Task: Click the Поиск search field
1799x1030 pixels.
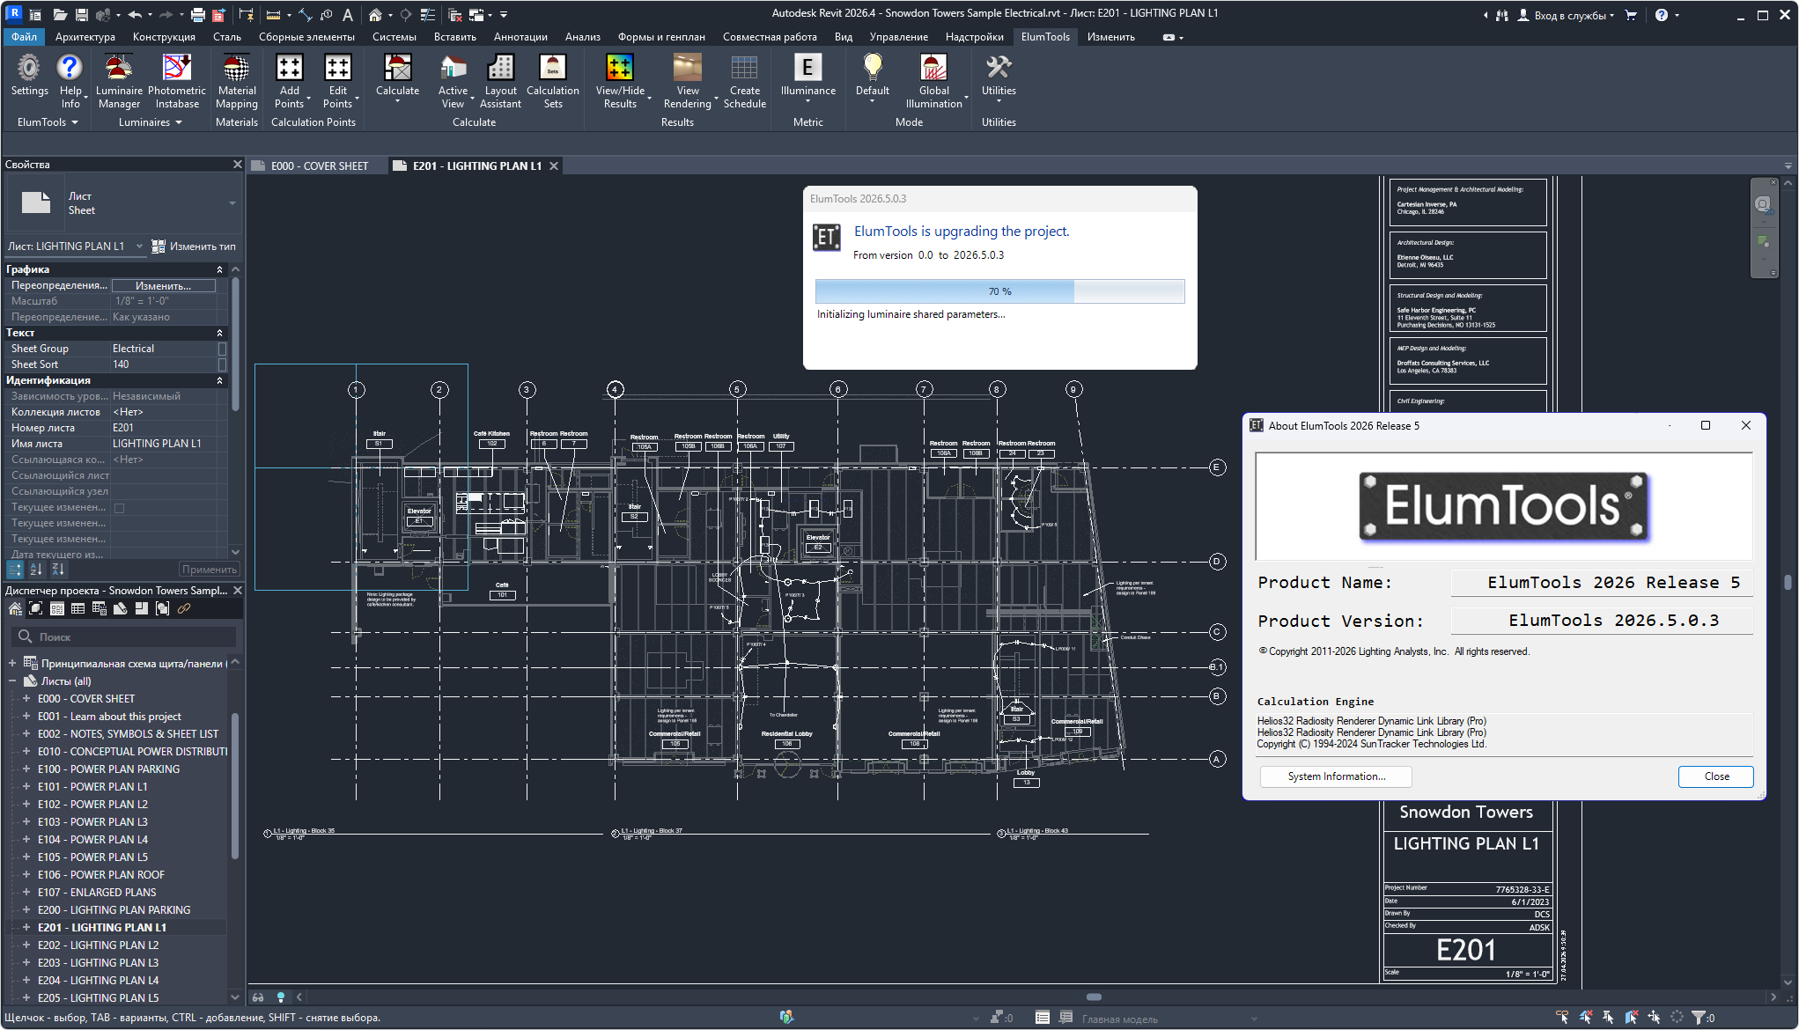Action: [124, 636]
